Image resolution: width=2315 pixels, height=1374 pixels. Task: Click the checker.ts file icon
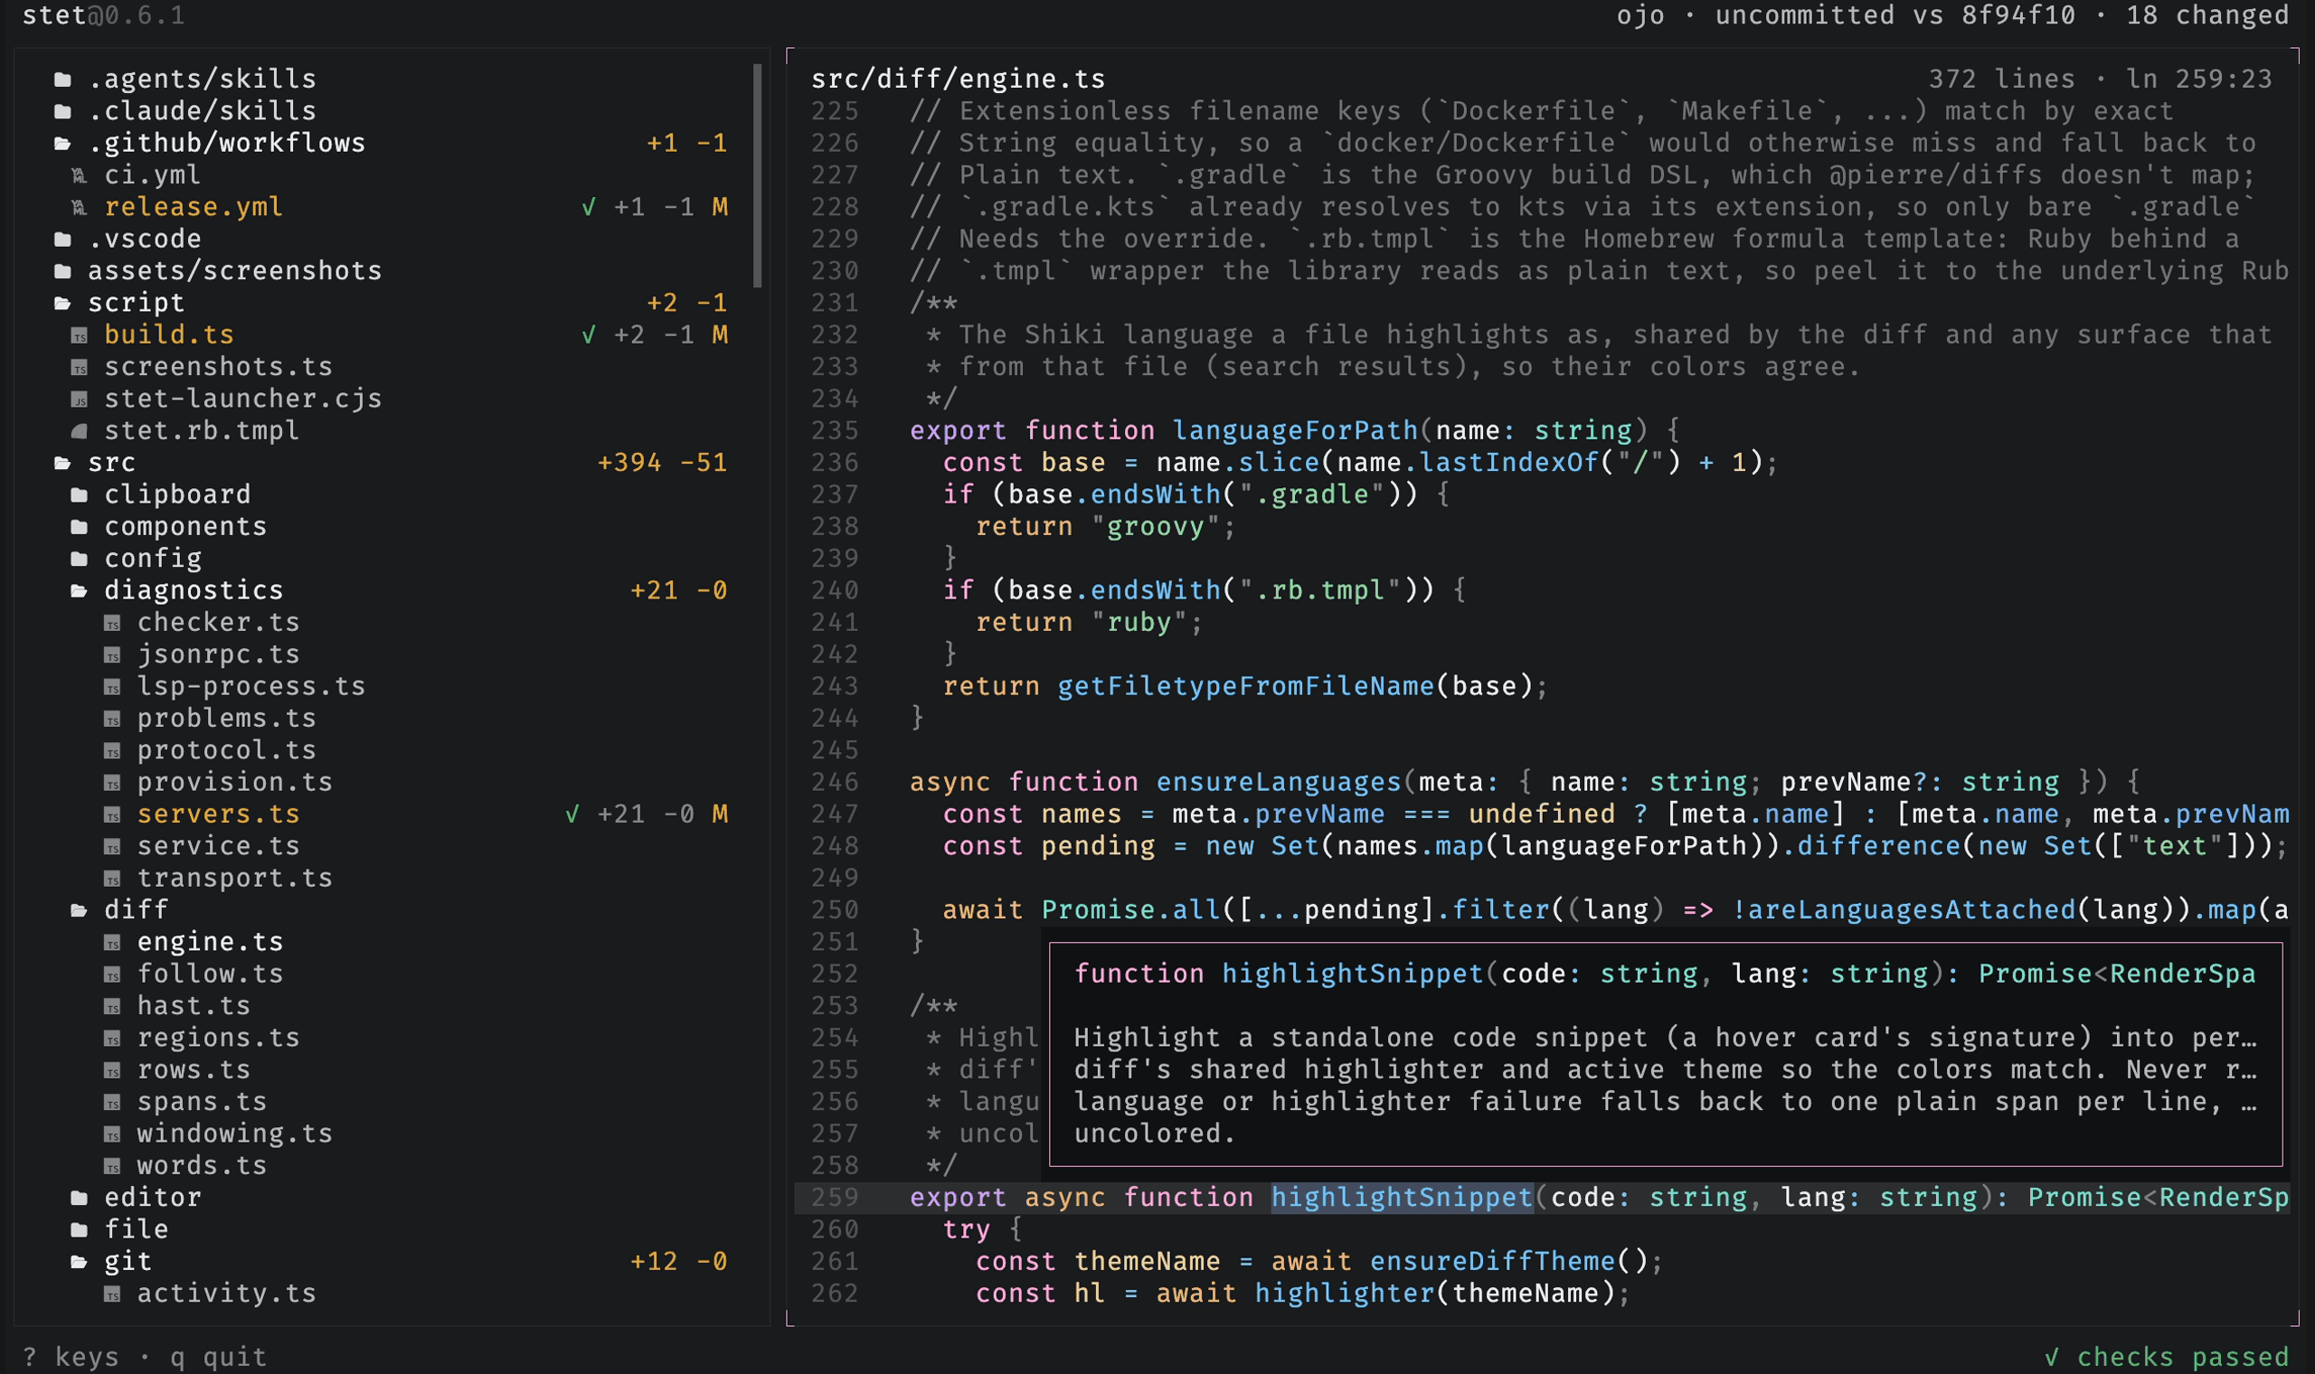[112, 623]
